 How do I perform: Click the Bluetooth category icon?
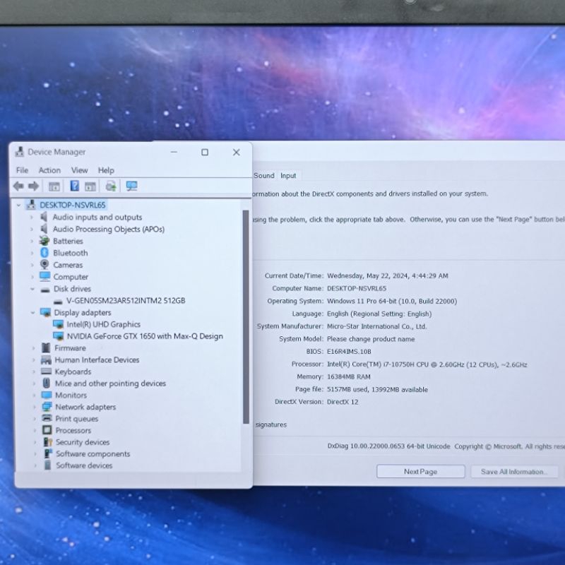[44, 253]
